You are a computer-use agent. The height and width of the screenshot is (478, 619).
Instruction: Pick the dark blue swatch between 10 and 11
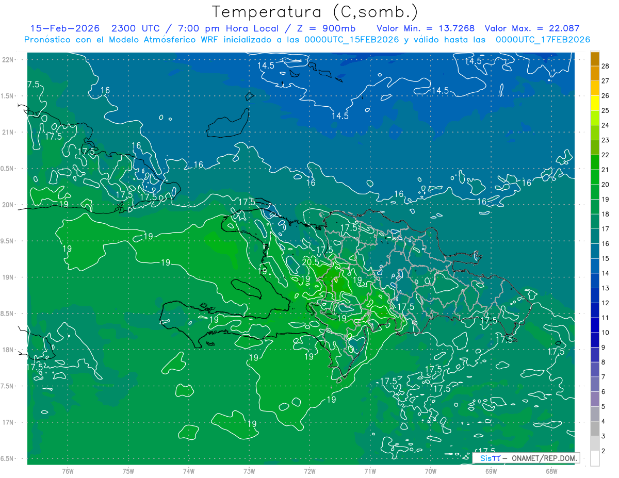click(595, 325)
